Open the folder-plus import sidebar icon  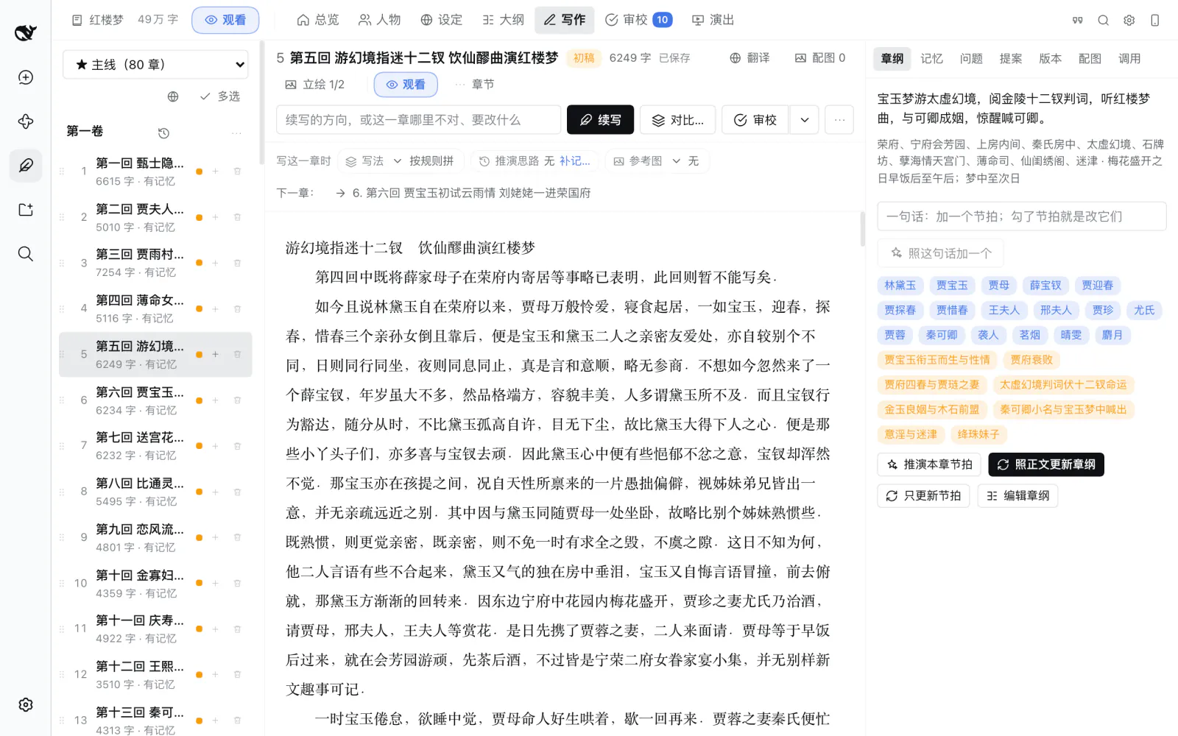(x=26, y=210)
